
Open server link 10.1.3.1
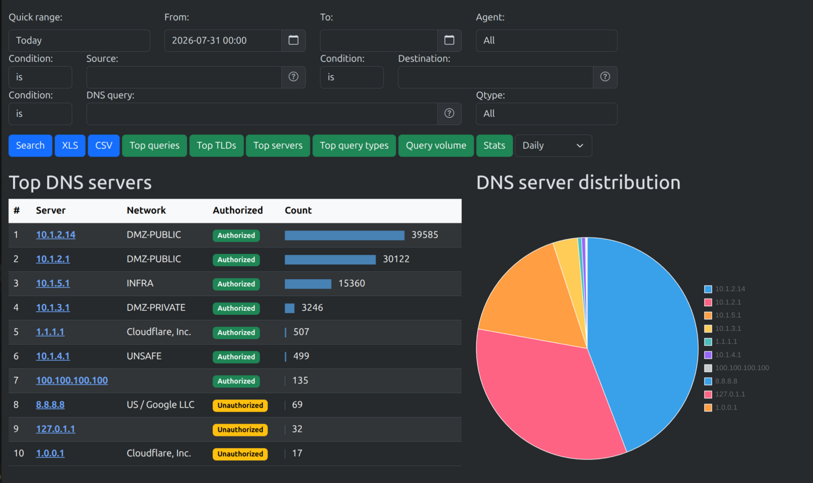[53, 308]
